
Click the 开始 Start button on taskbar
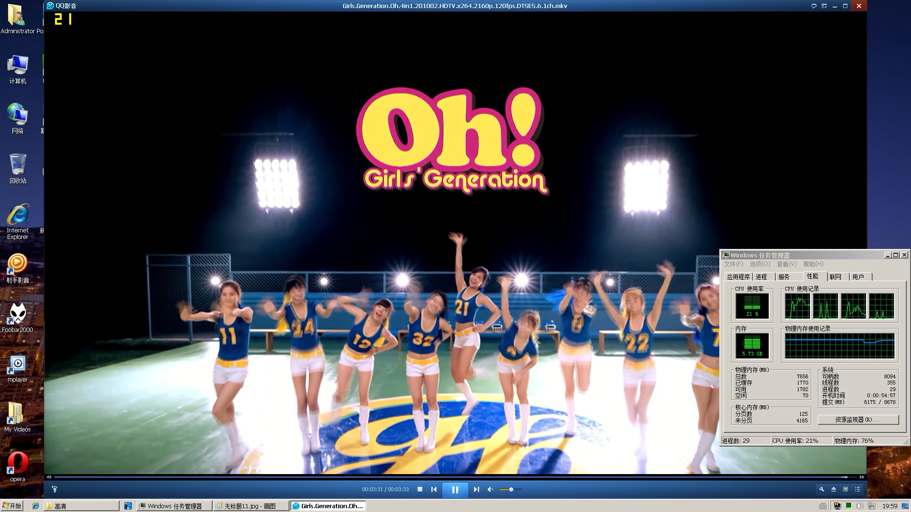12,506
